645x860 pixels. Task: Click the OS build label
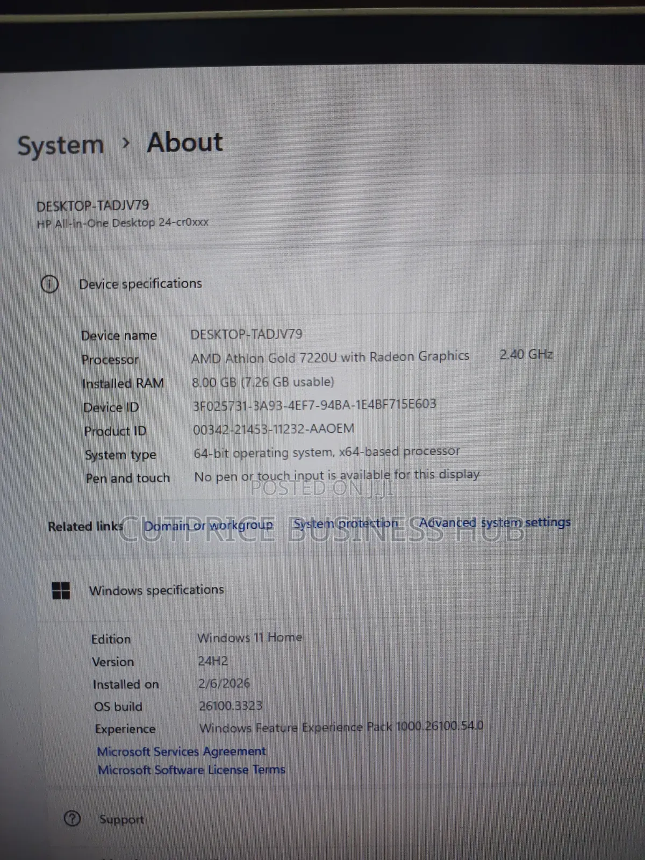[118, 706]
